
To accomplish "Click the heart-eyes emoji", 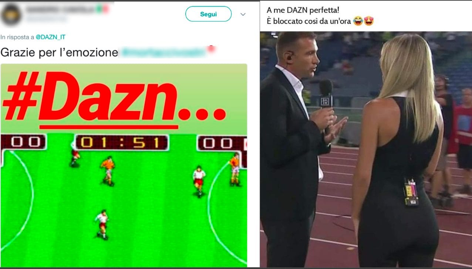I will click(369, 21).
